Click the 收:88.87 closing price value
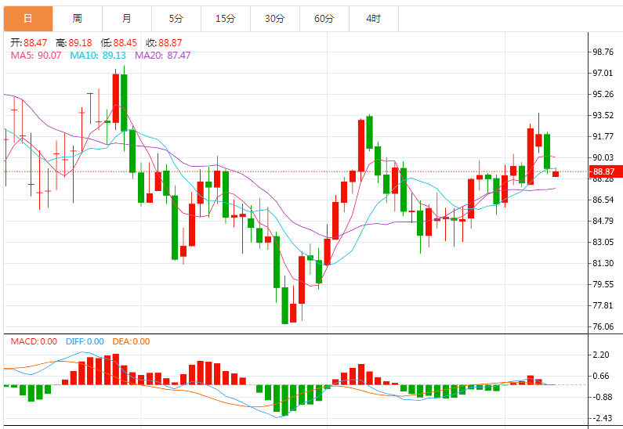 click(164, 43)
